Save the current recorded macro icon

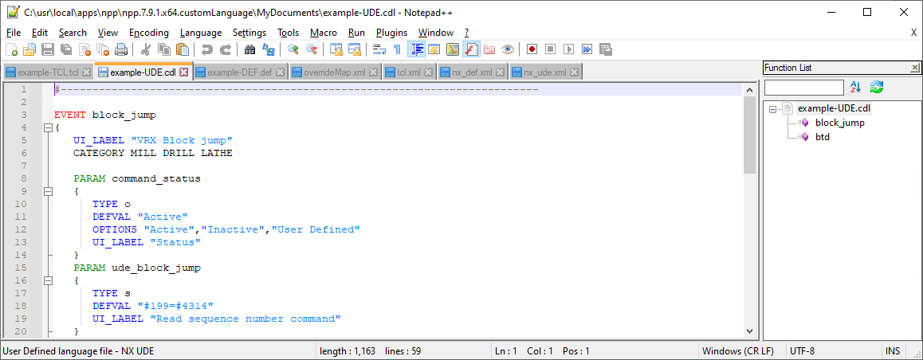pos(605,49)
